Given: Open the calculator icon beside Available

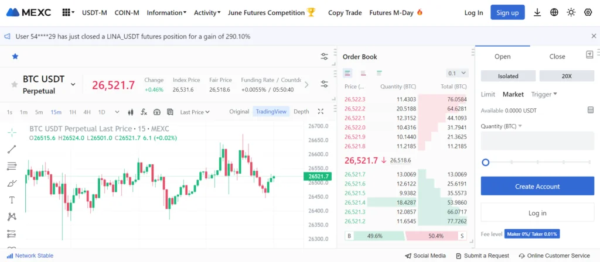Looking at the screenshot, I should click(x=591, y=110).
